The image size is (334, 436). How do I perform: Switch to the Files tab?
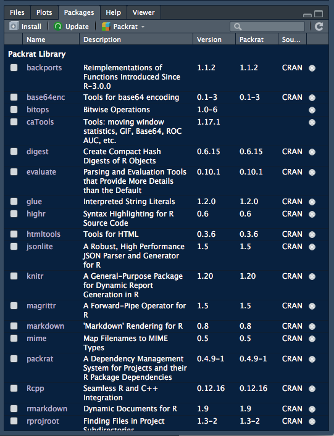coord(17,12)
